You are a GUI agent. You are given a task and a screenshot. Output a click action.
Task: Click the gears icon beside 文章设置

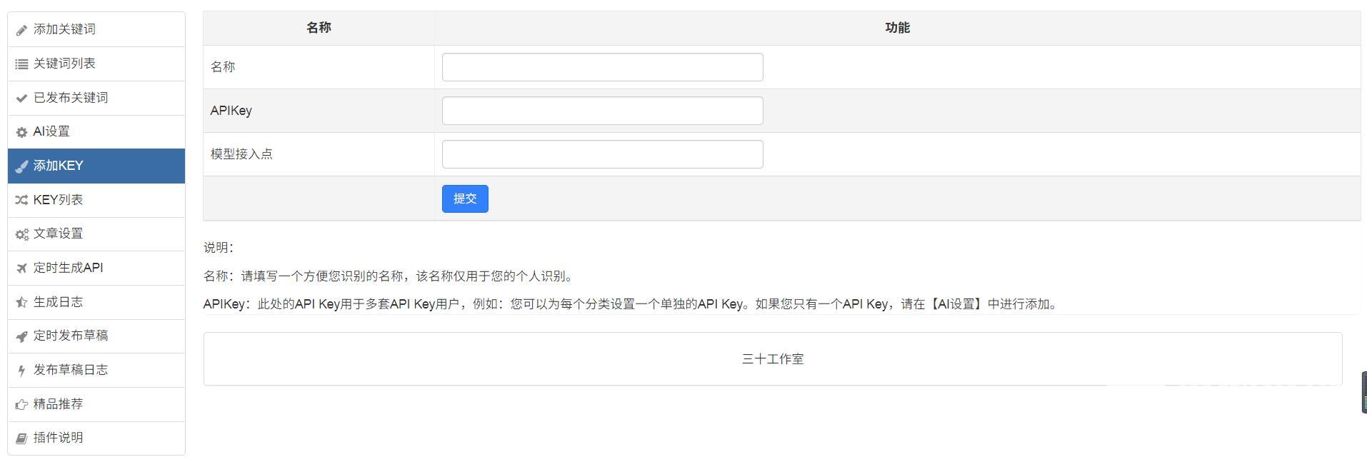pos(22,234)
